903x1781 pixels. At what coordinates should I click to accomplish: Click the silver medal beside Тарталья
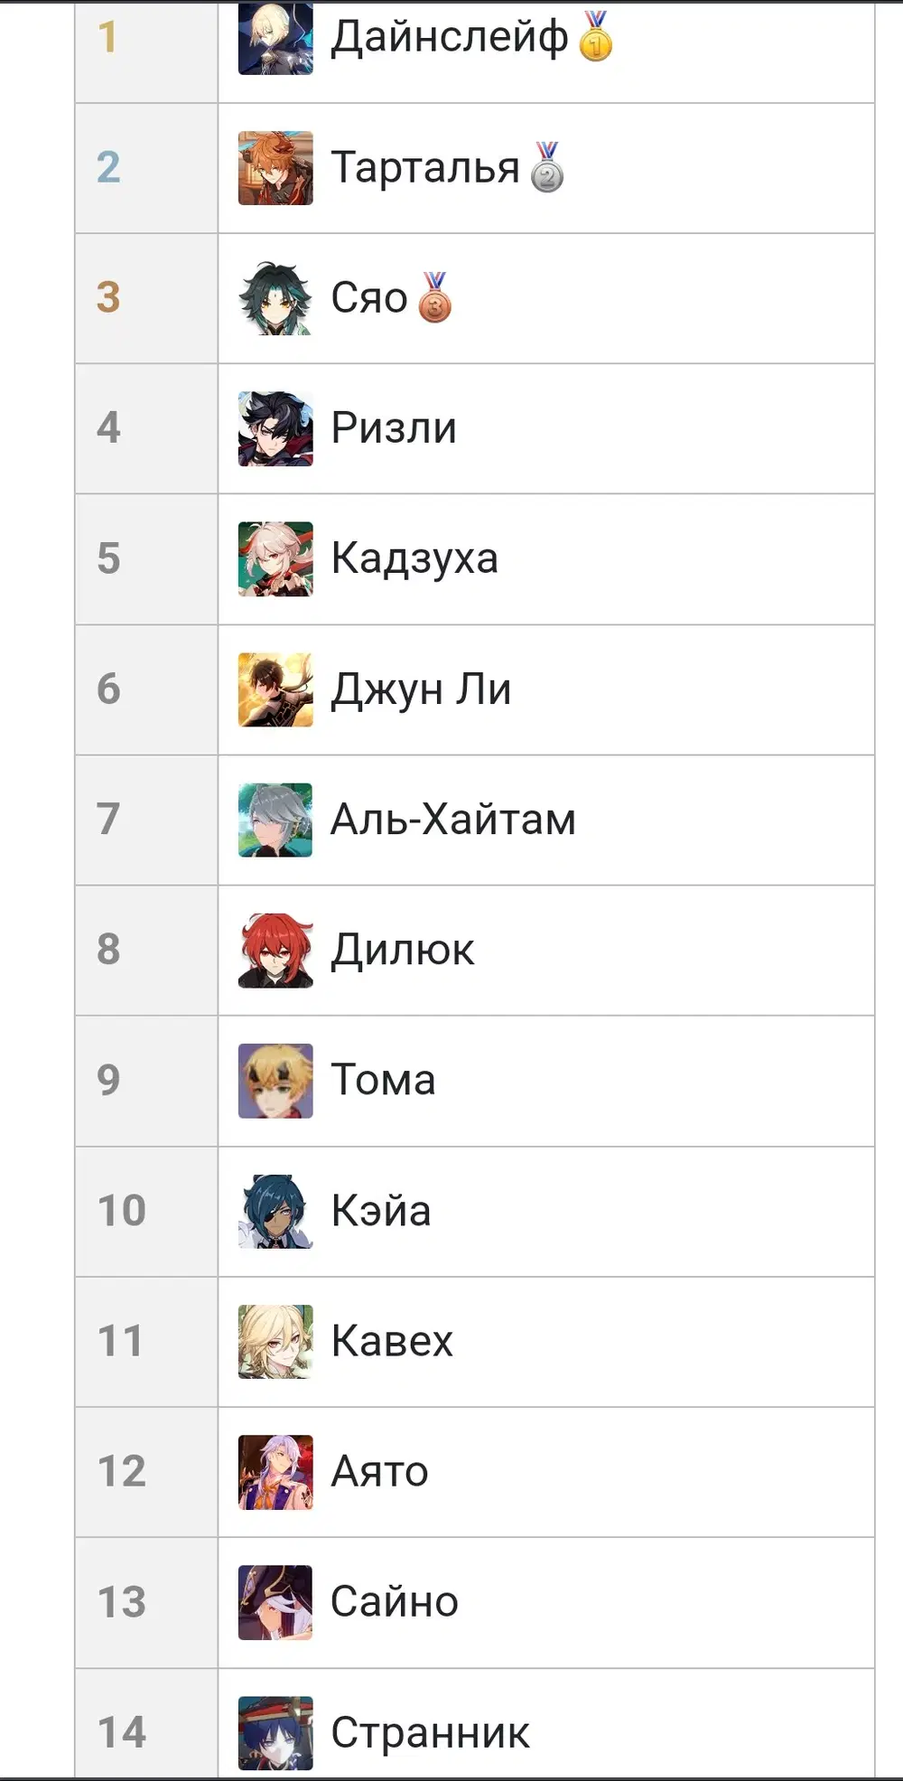point(547,168)
